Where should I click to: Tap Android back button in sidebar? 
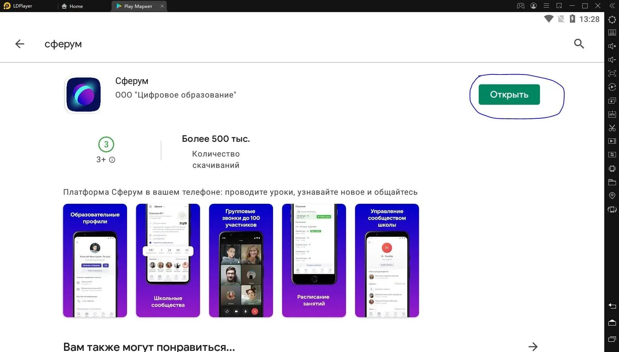click(x=612, y=306)
